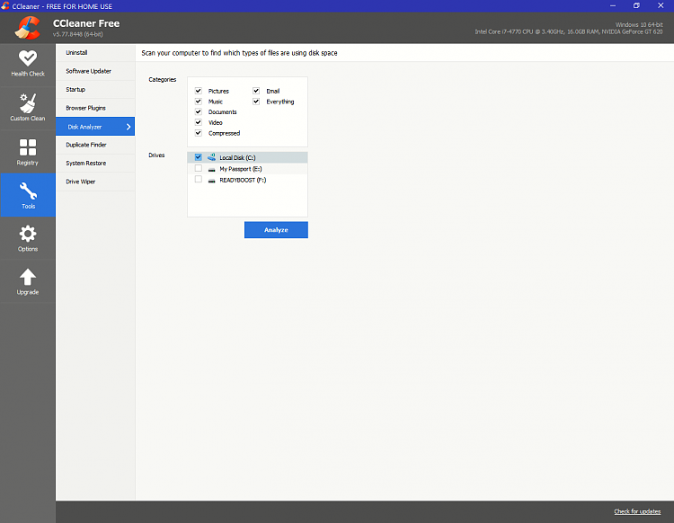Viewport: 674px width, 523px height.
Task: Open the Browser Plugins tool
Action: pos(95,109)
